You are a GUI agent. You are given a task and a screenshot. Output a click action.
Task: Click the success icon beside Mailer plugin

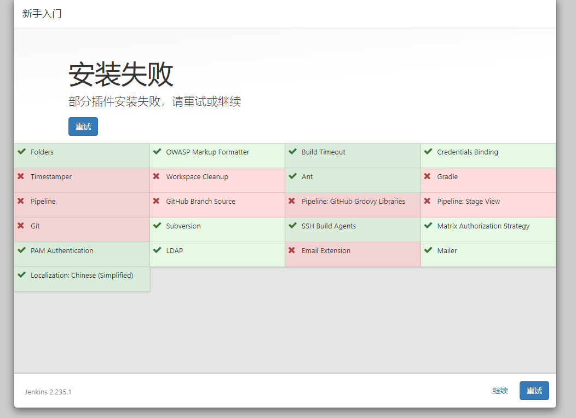click(x=429, y=250)
